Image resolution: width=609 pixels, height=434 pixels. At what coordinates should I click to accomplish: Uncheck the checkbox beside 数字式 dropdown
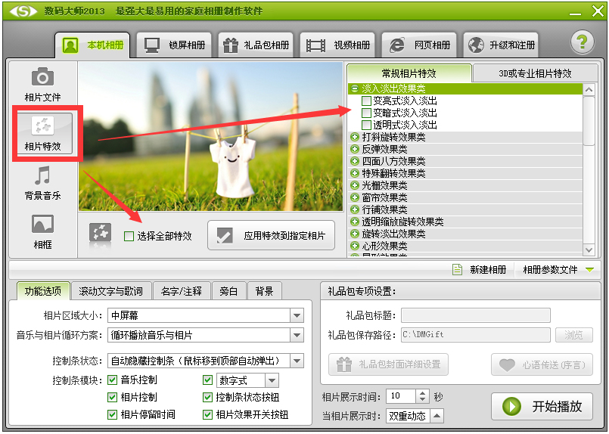pos(207,380)
